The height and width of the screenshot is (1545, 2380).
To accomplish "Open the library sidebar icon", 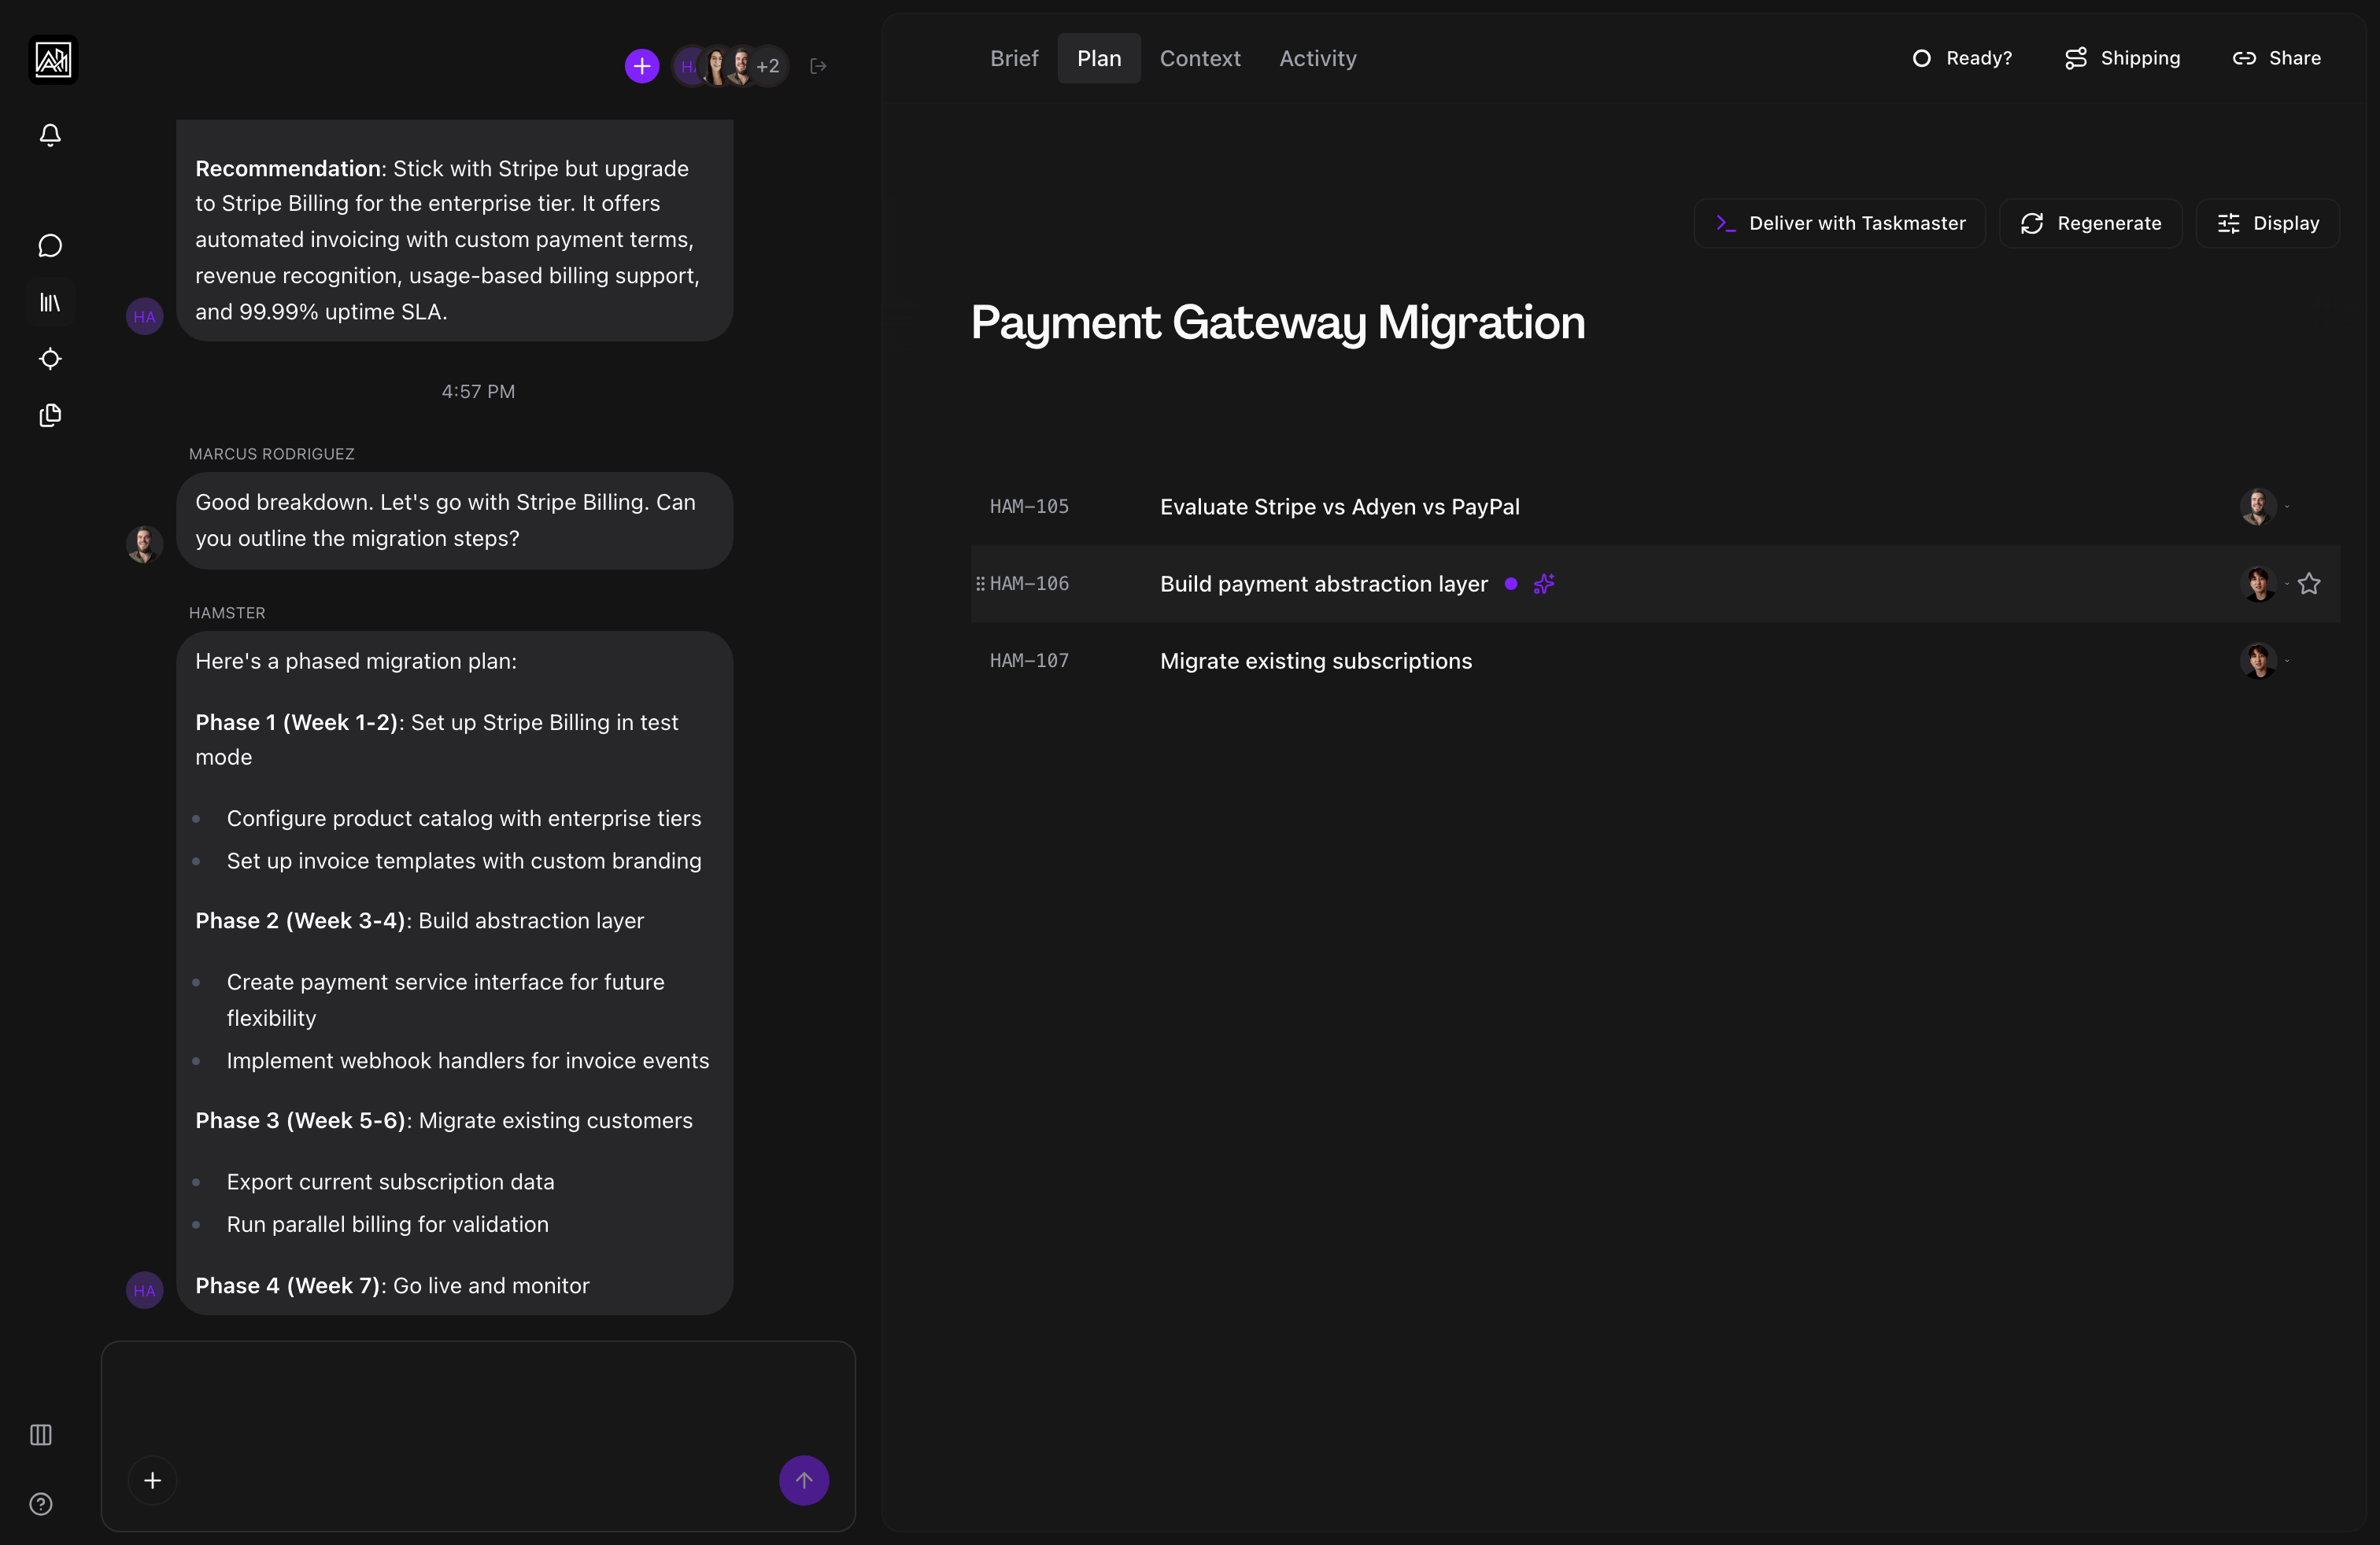I will click(x=50, y=302).
